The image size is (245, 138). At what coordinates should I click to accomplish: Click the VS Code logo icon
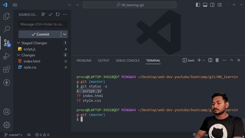pos(5,5)
